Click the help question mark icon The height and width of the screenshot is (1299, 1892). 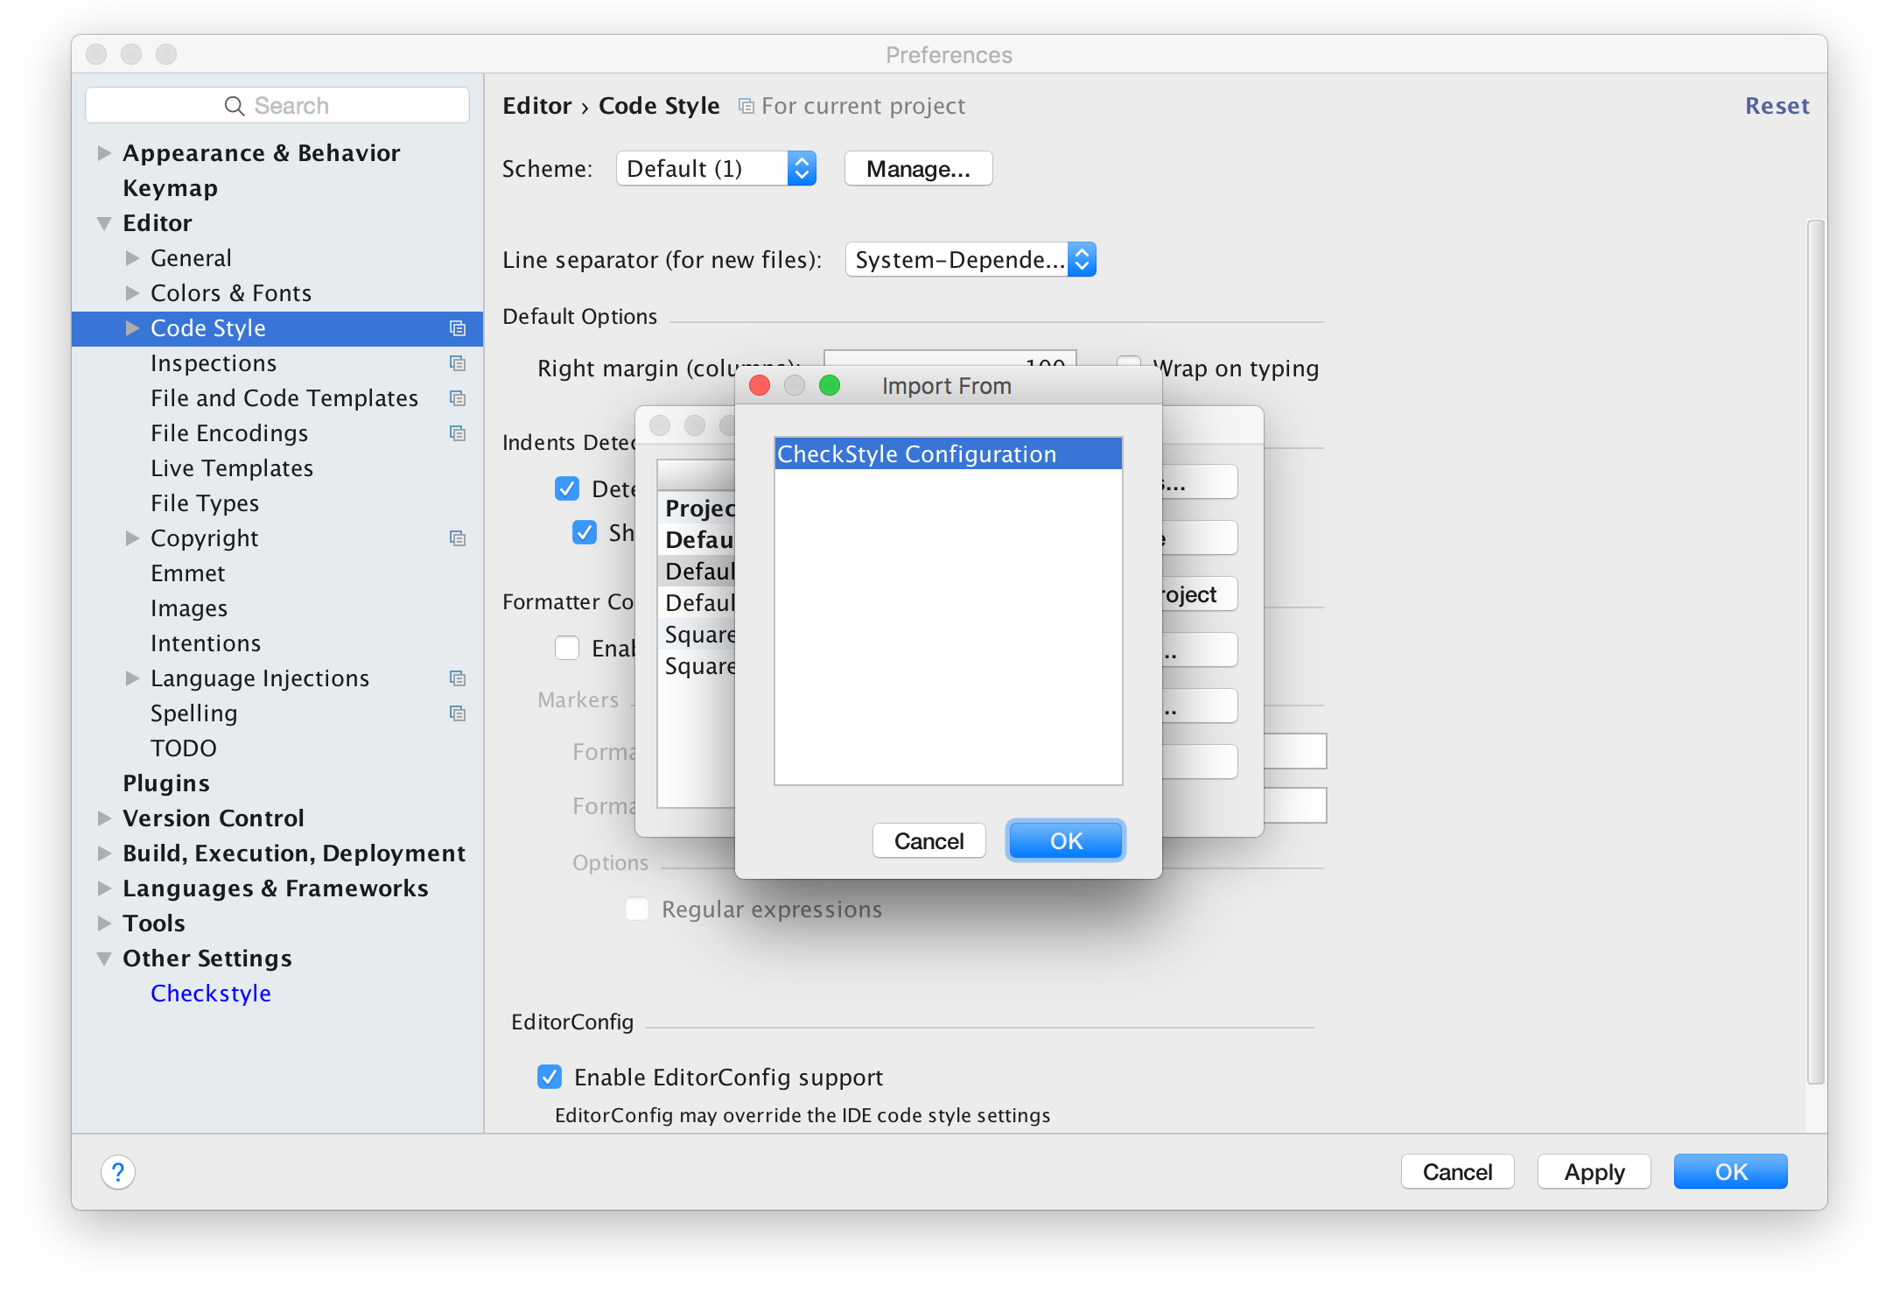118,1171
